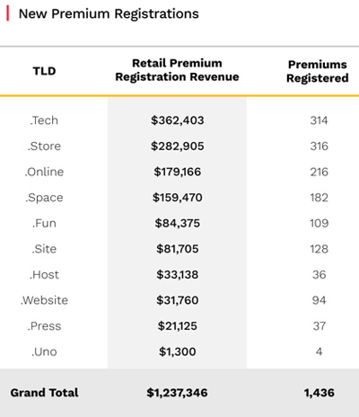Click the .Website row label

click(x=44, y=300)
